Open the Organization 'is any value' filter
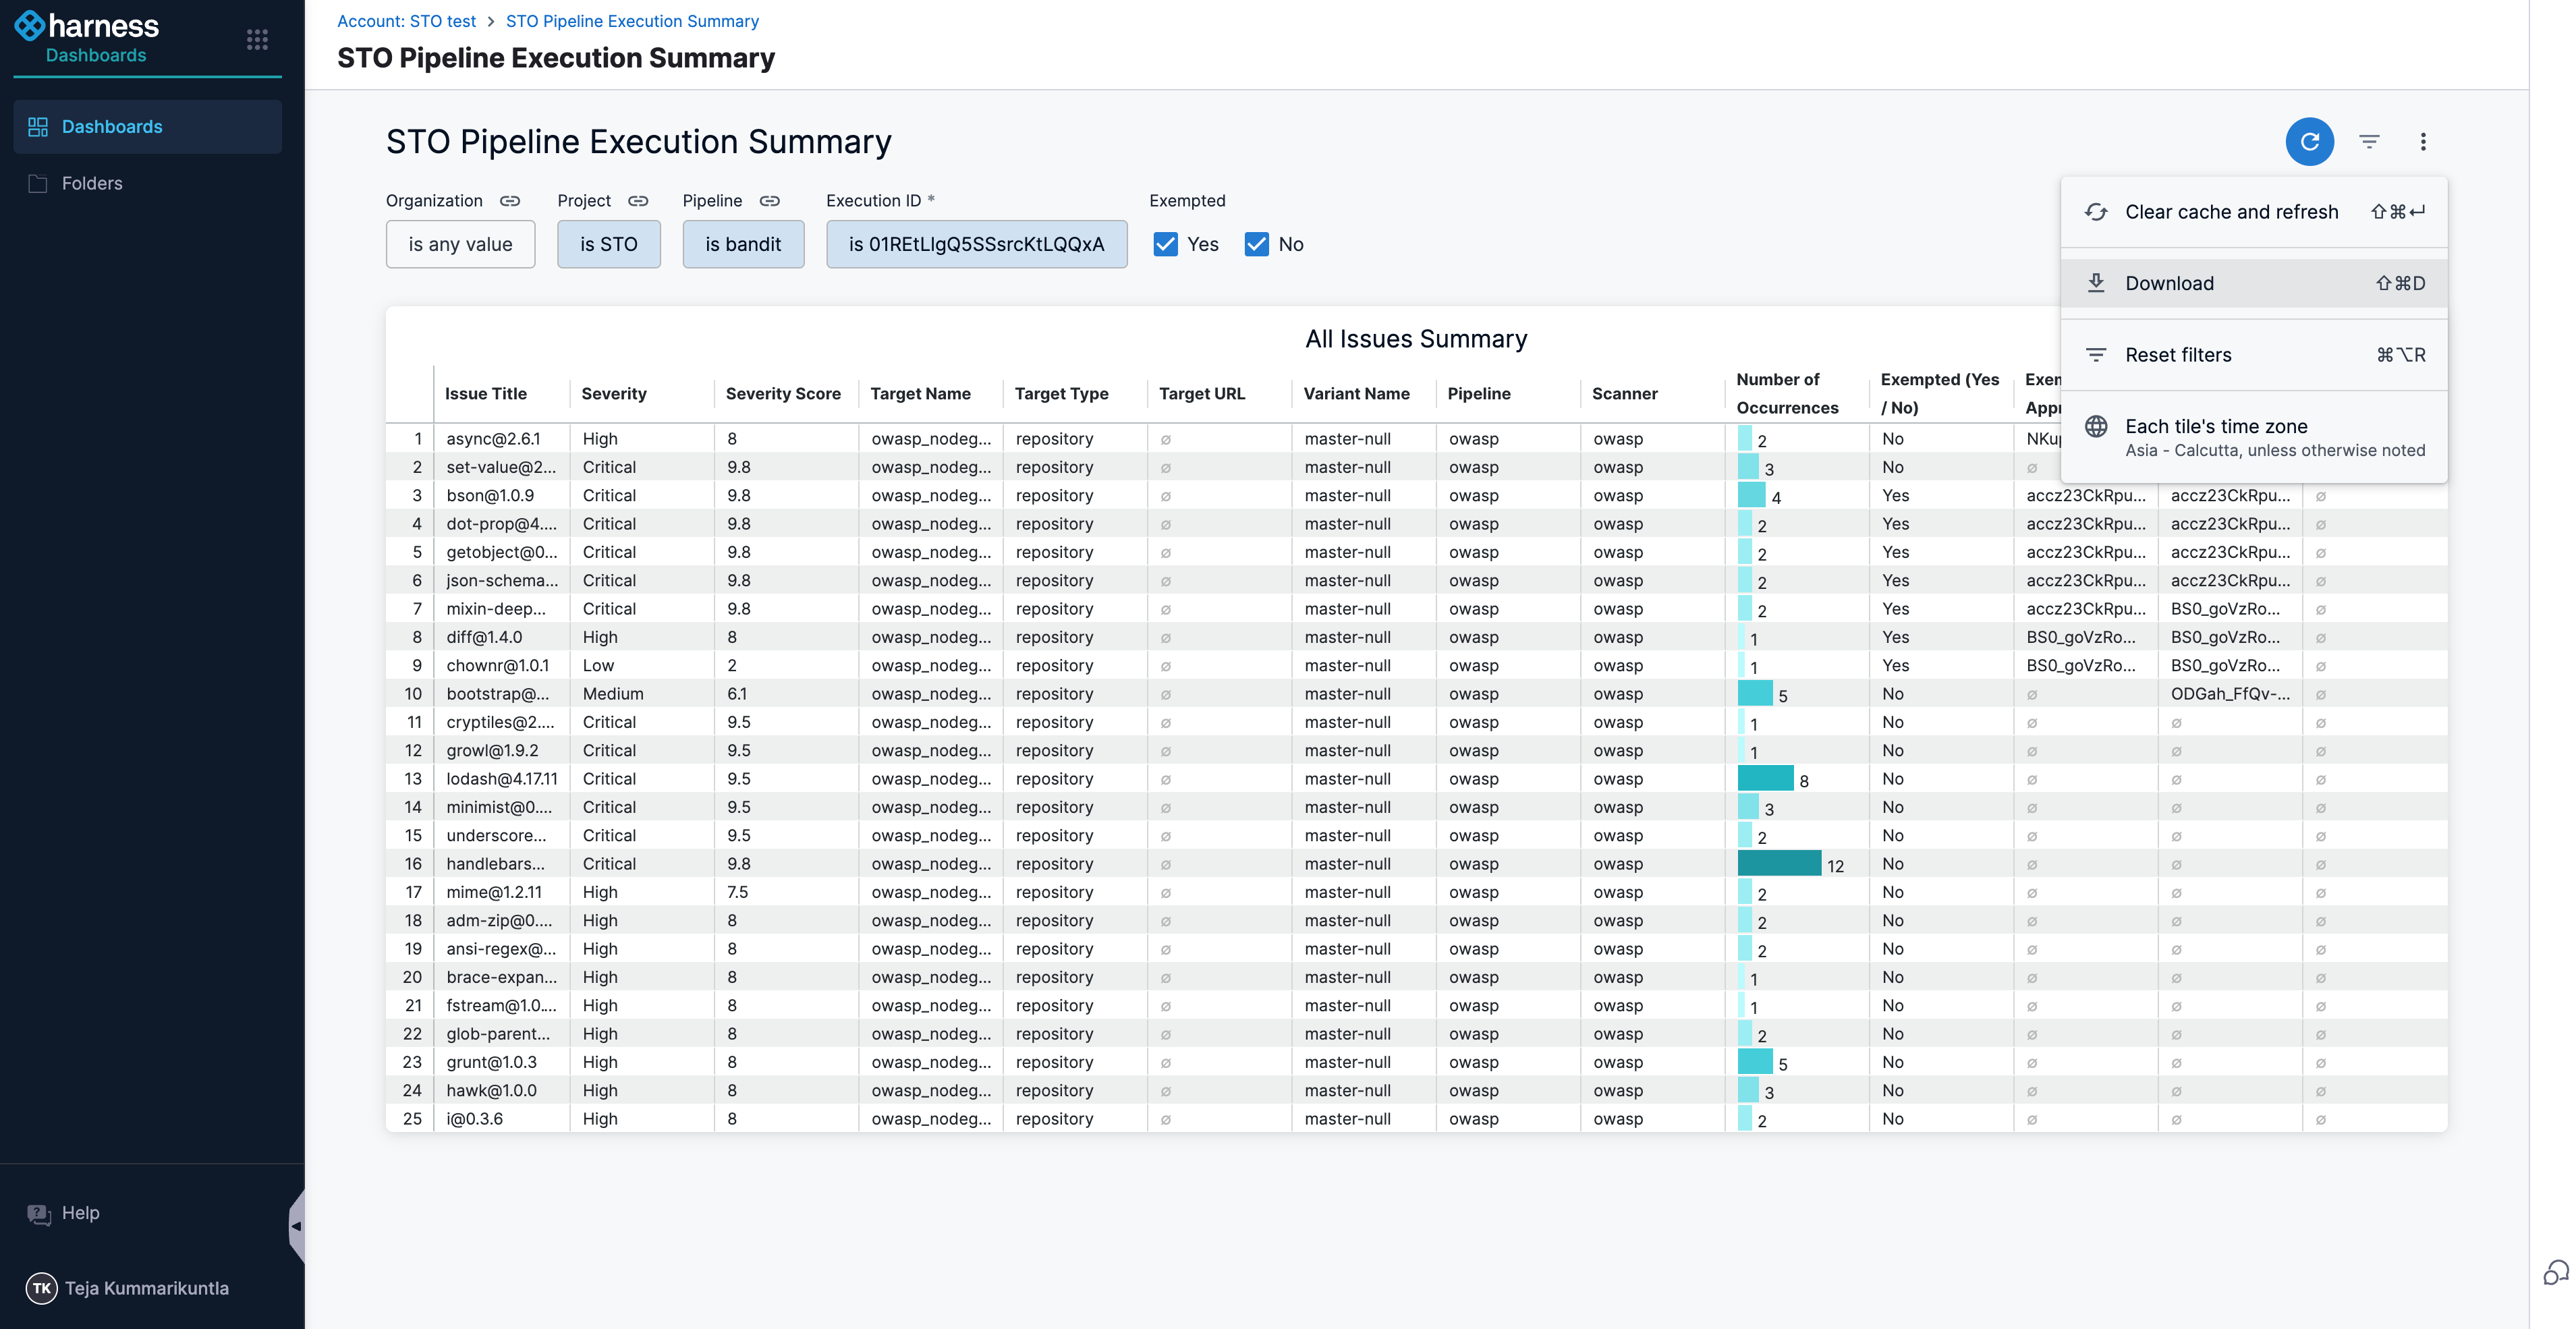Image resolution: width=2576 pixels, height=1329 pixels. click(x=460, y=244)
